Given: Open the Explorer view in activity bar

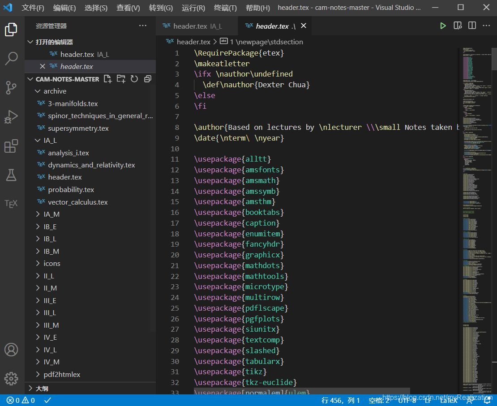Looking at the screenshot, I should 11,30.
